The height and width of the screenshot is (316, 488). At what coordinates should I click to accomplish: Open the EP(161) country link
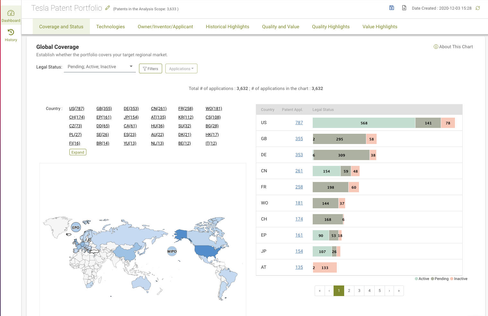(x=104, y=117)
